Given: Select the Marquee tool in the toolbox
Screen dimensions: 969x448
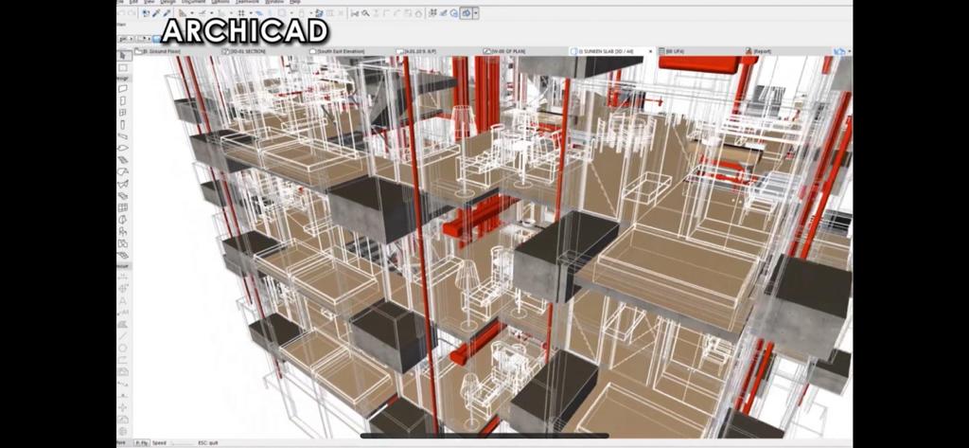Looking at the screenshot, I should pyautogui.click(x=122, y=68).
